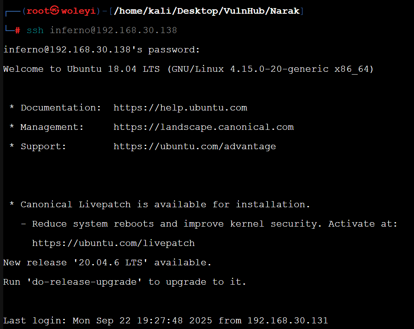Click the /home/kali/Desktop/VulnHub/Narak path in the prompt

click(207, 11)
